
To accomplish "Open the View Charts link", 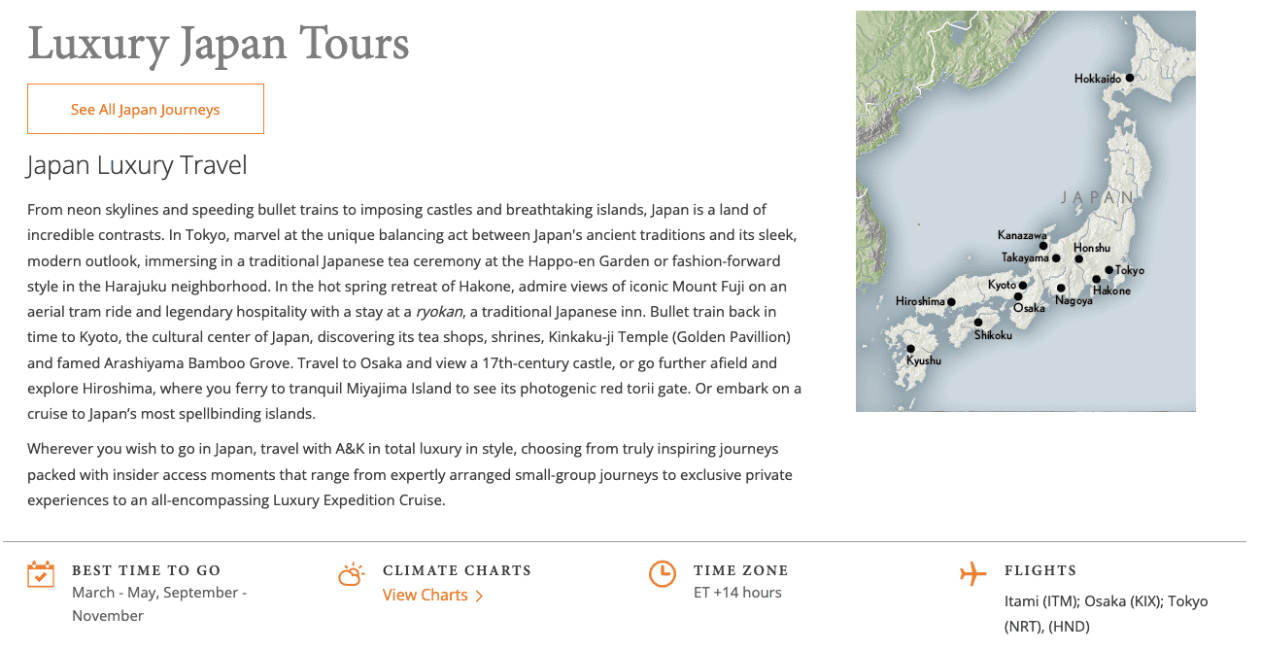I will 426,595.
